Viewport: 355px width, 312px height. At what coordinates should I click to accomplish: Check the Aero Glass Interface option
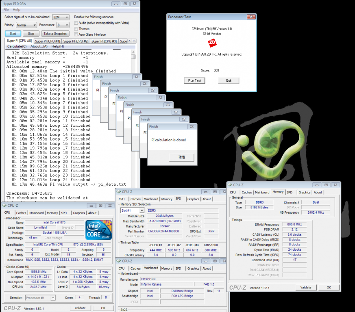(76, 35)
